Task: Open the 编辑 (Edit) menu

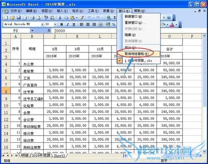Action: 31,11
